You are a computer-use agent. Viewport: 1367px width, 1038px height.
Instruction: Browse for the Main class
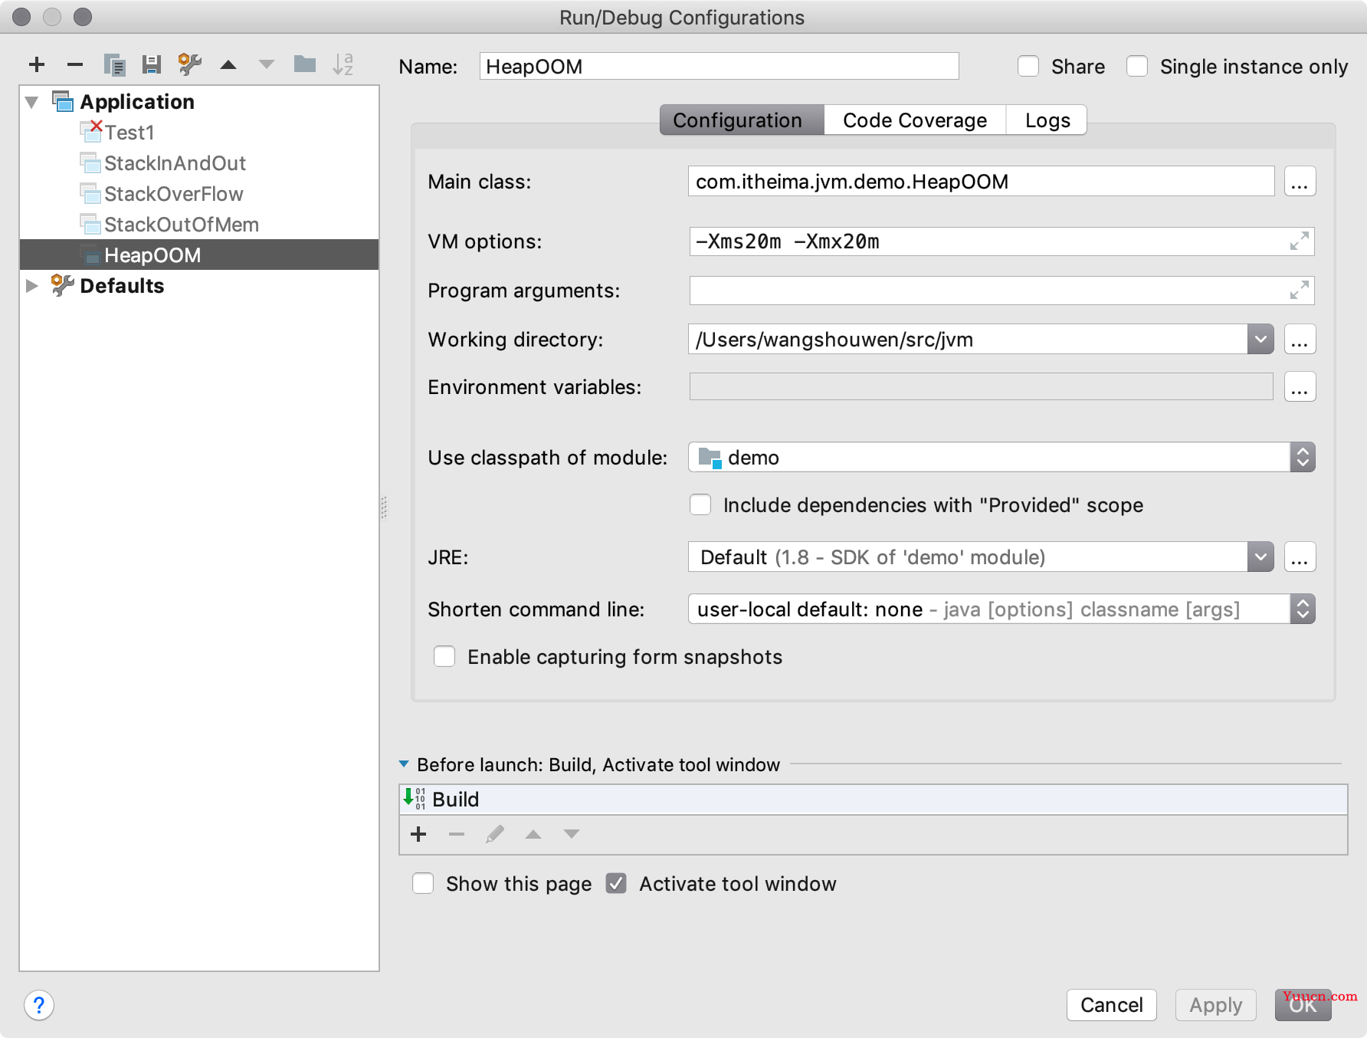point(1300,182)
